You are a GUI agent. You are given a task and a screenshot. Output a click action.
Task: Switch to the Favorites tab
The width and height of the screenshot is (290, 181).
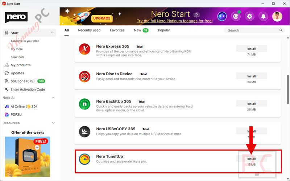[117, 30]
